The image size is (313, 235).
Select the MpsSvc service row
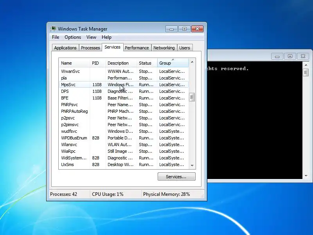pyautogui.click(x=124, y=85)
